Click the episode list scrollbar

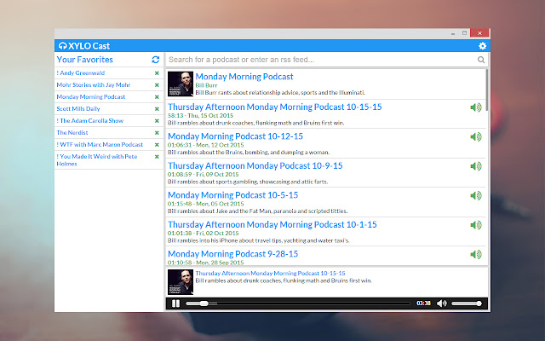pyautogui.click(x=486, y=90)
